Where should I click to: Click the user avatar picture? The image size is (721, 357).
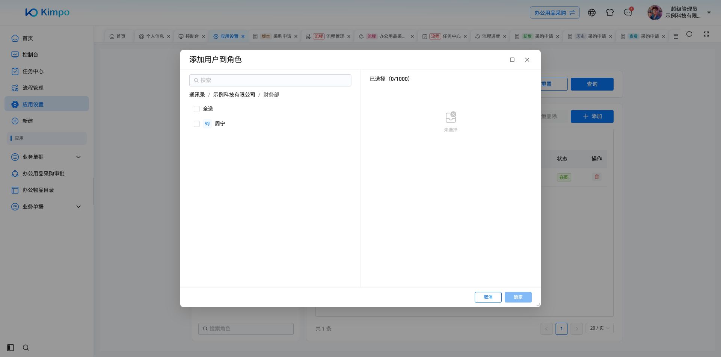pos(655,12)
